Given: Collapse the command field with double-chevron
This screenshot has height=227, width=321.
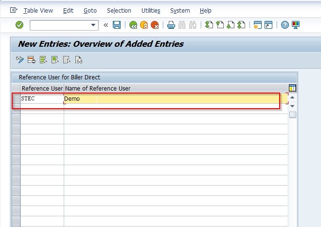Looking at the screenshot, I should pyautogui.click(x=106, y=25).
